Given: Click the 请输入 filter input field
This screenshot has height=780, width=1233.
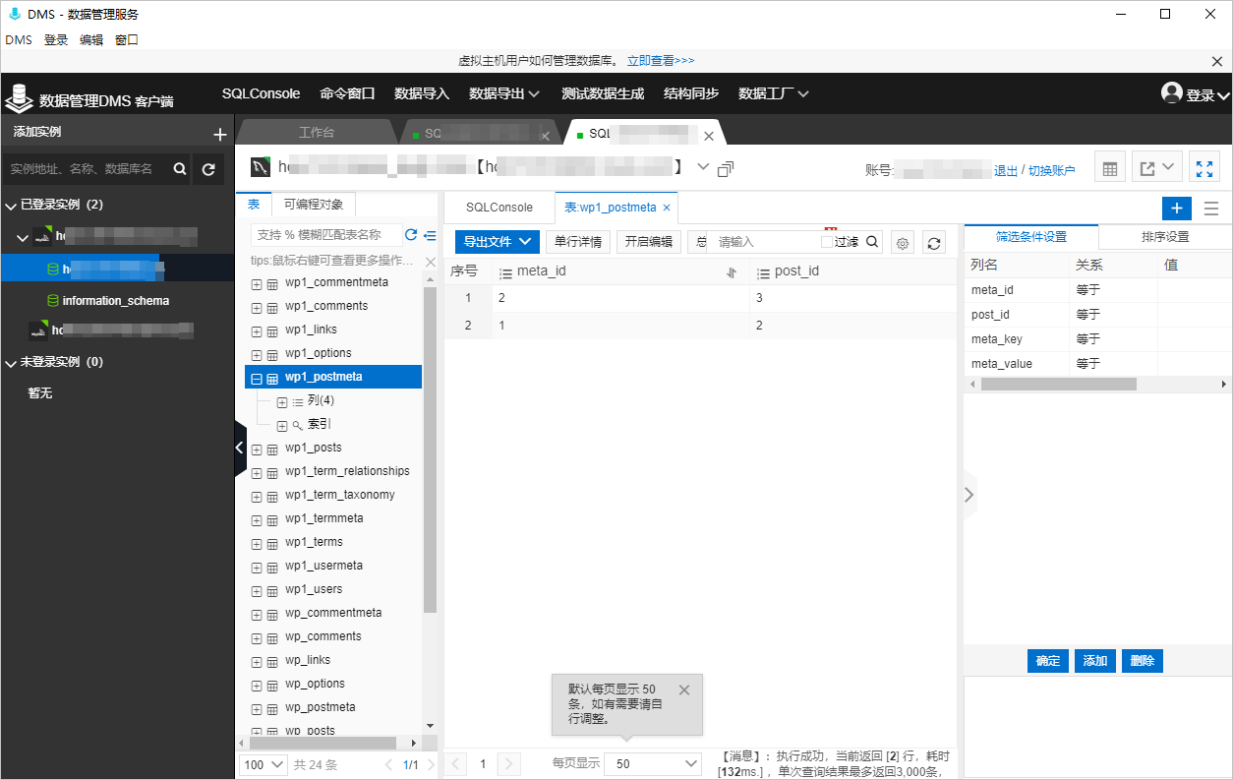Looking at the screenshot, I should 764,242.
